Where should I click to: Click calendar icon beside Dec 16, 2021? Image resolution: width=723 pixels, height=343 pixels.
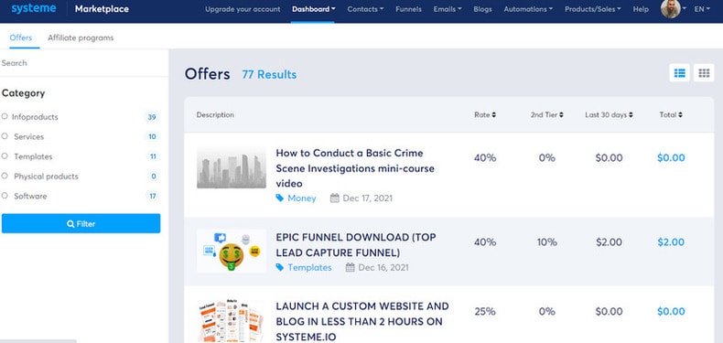350,267
